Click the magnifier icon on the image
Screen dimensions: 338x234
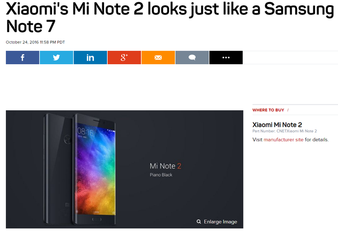[x=199, y=222]
